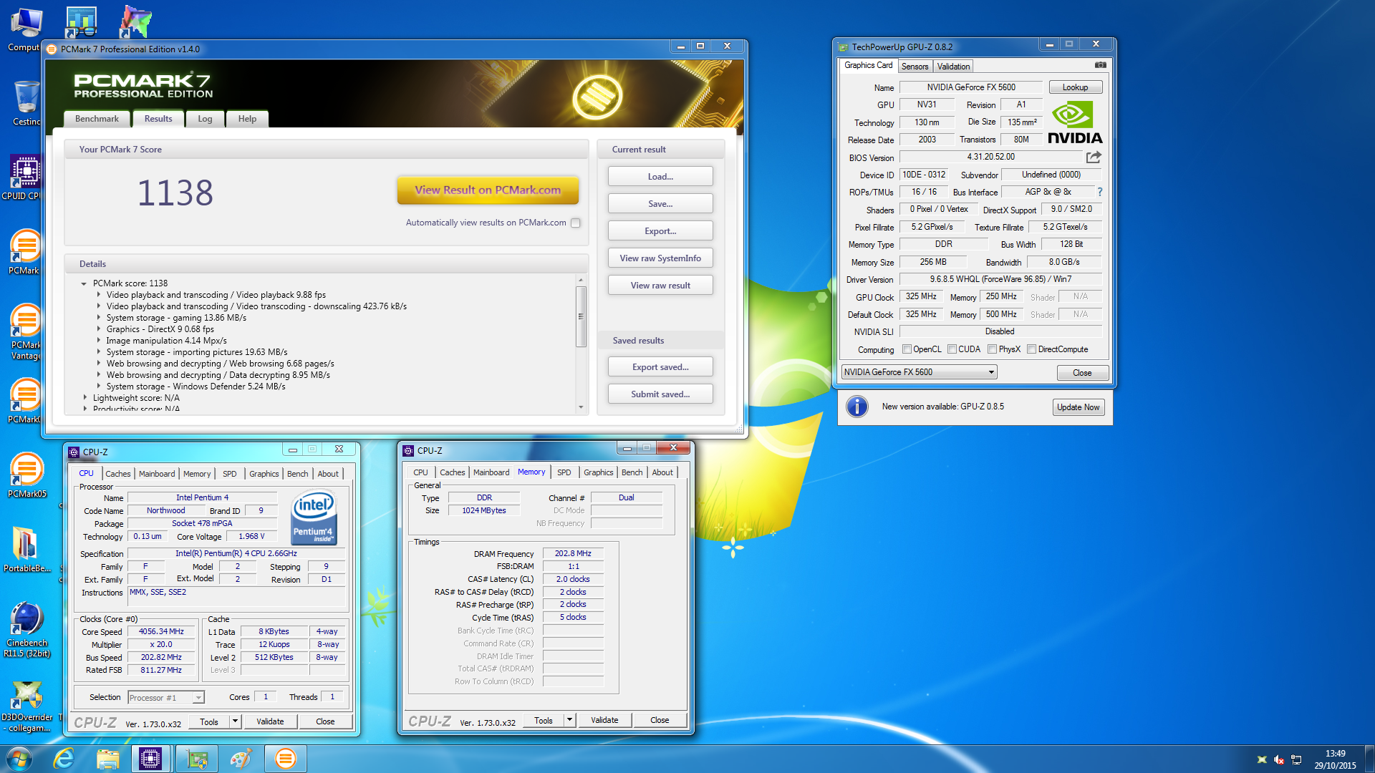Open Mainboard tab in left CPU-Z window
This screenshot has height=773, width=1375.
click(x=157, y=474)
